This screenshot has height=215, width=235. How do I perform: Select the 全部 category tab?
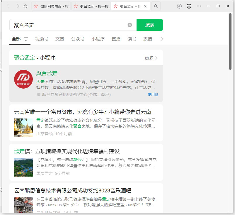(x=16, y=39)
